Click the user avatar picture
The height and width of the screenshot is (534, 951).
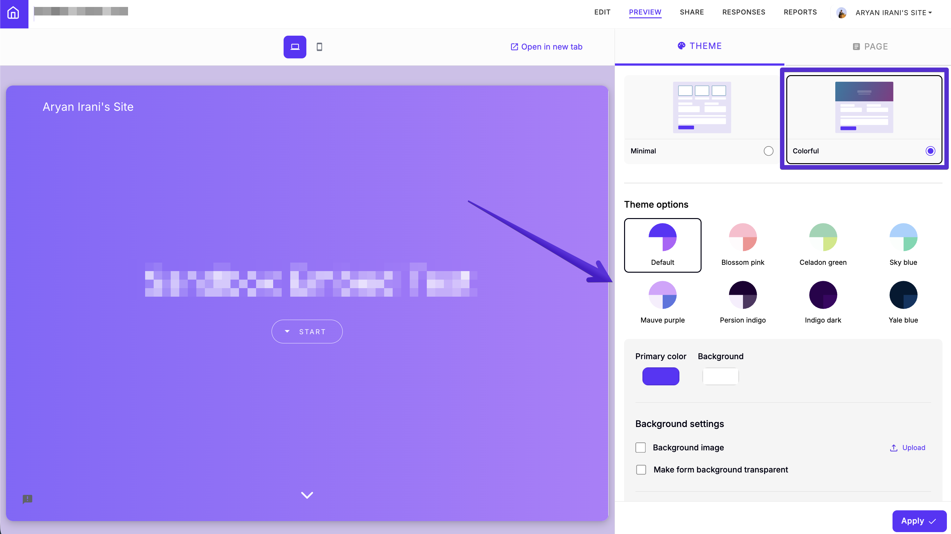click(x=841, y=13)
